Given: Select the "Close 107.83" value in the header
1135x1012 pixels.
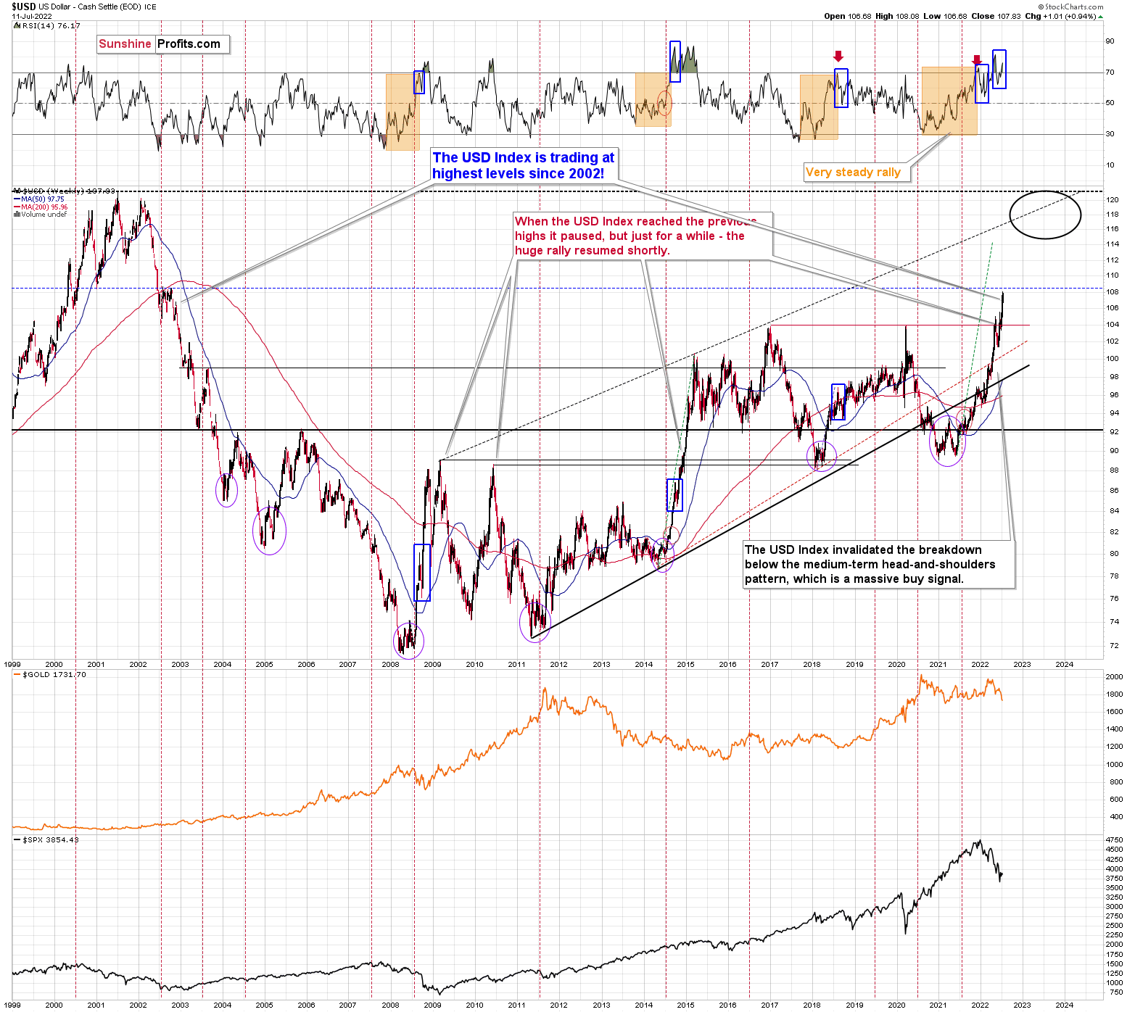Looking at the screenshot, I should tap(996, 16).
